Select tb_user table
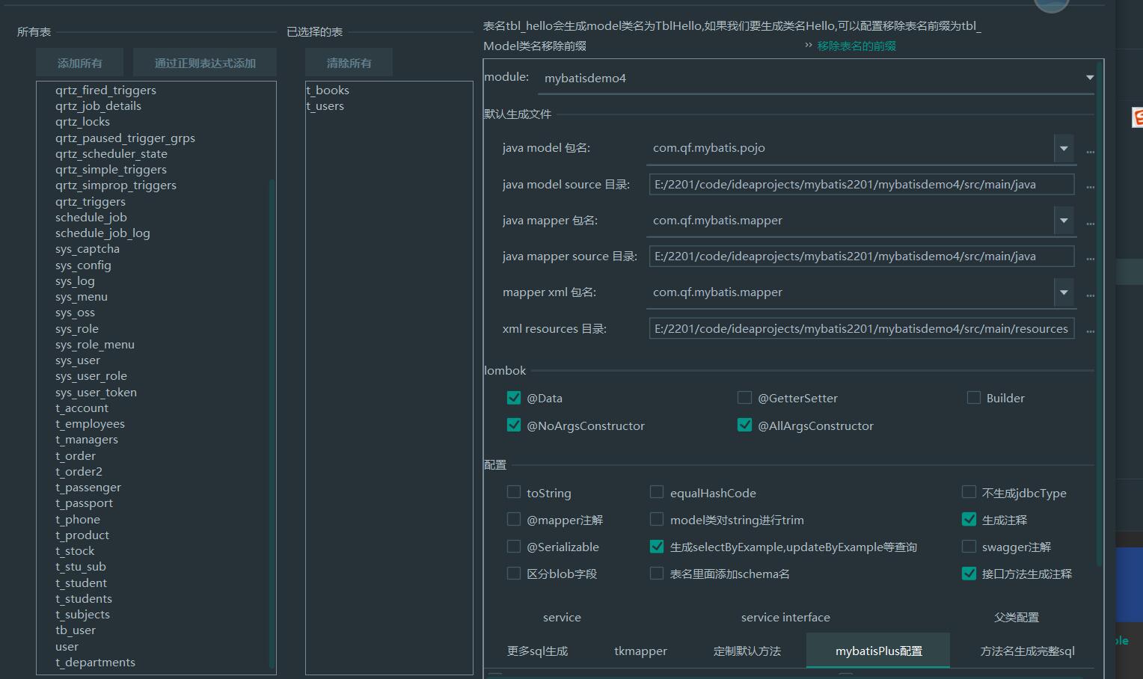This screenshot has height=679, width=1143. pyautogui.click(x=75, y=630)
